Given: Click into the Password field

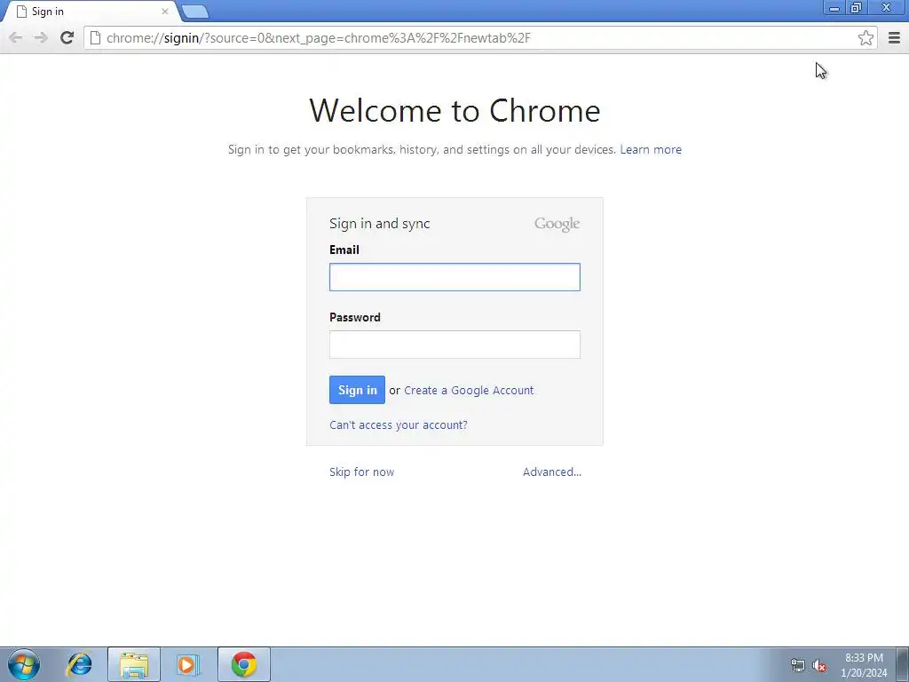Looking at the screenshot, I should (x=454, y=345).
